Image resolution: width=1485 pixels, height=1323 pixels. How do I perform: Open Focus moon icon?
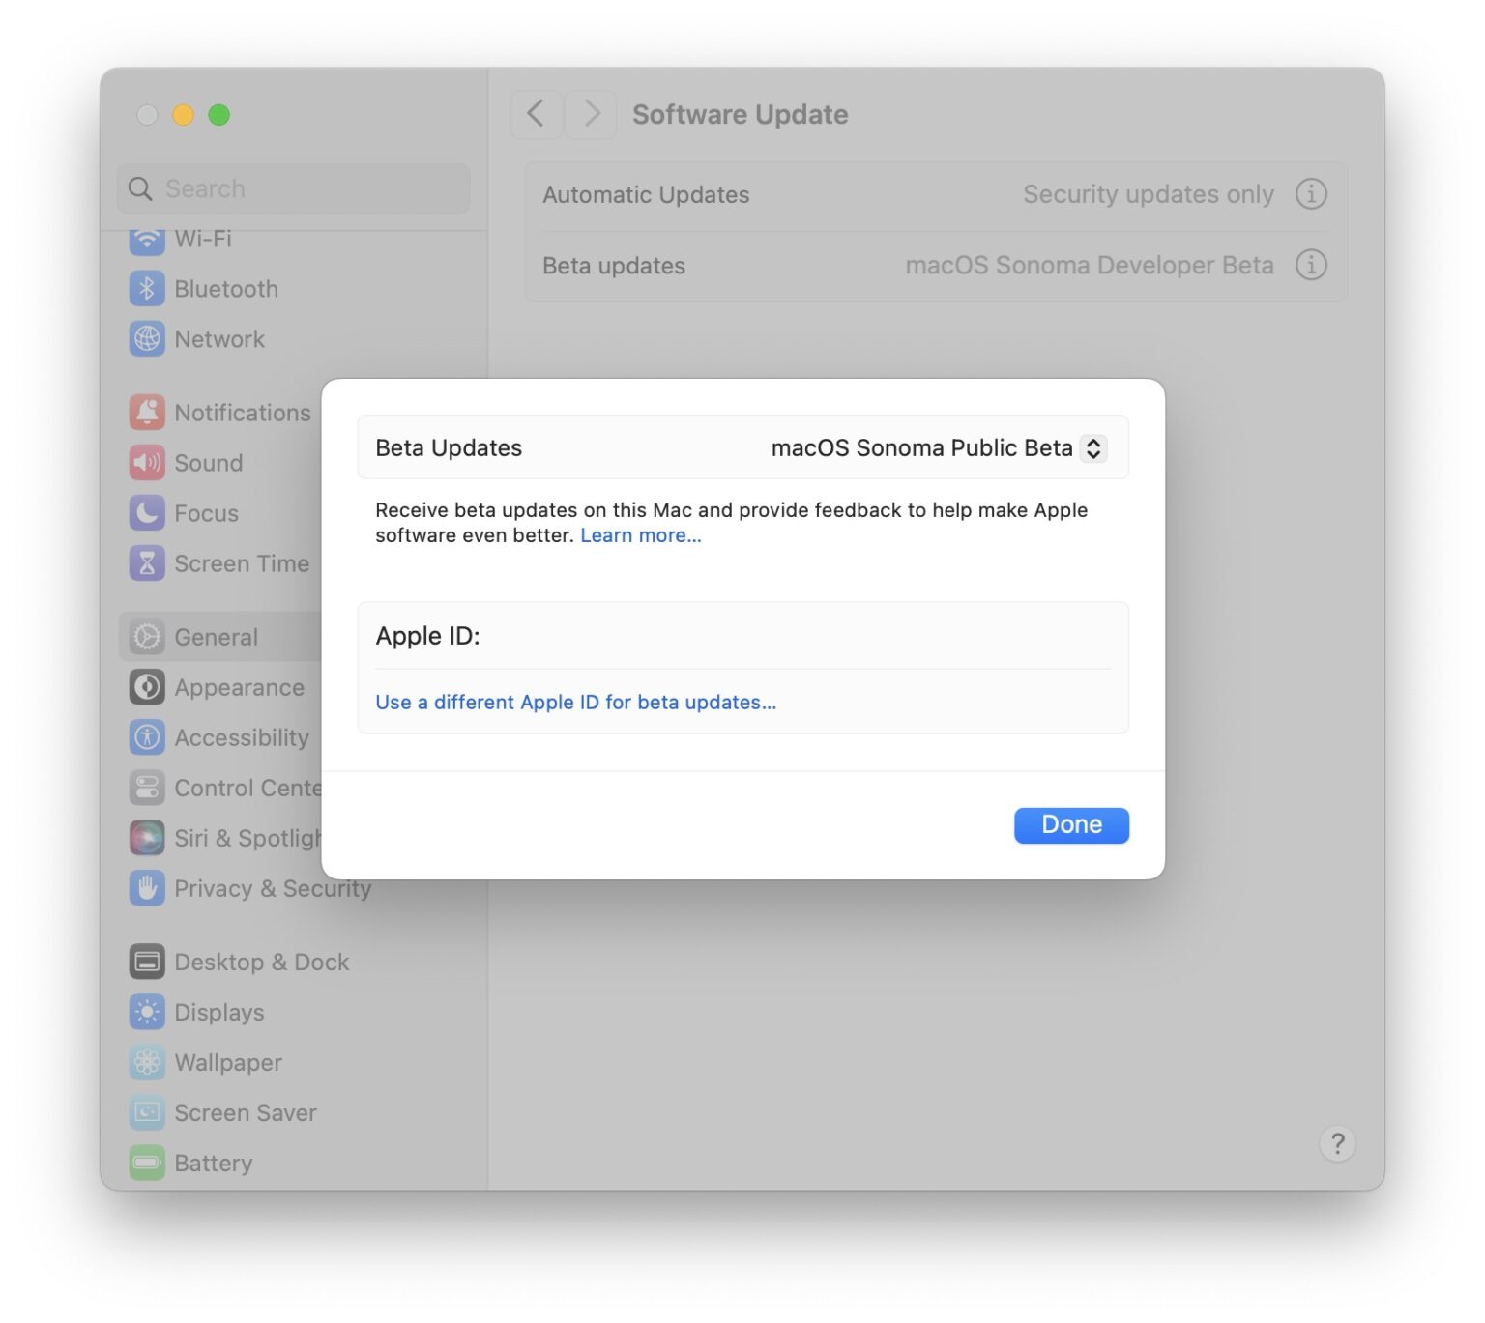point(147,513)
